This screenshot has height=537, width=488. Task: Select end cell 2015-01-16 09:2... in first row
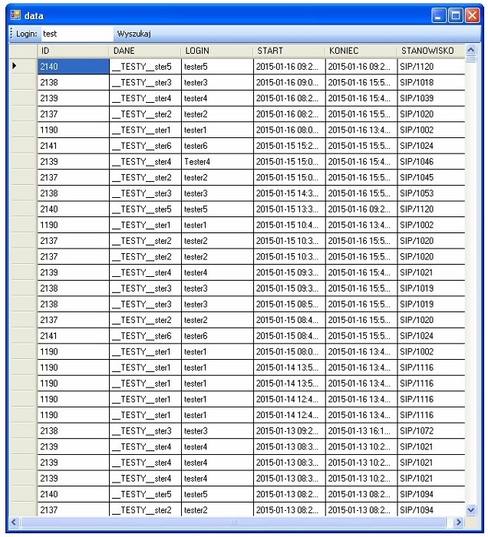point(361,67)
